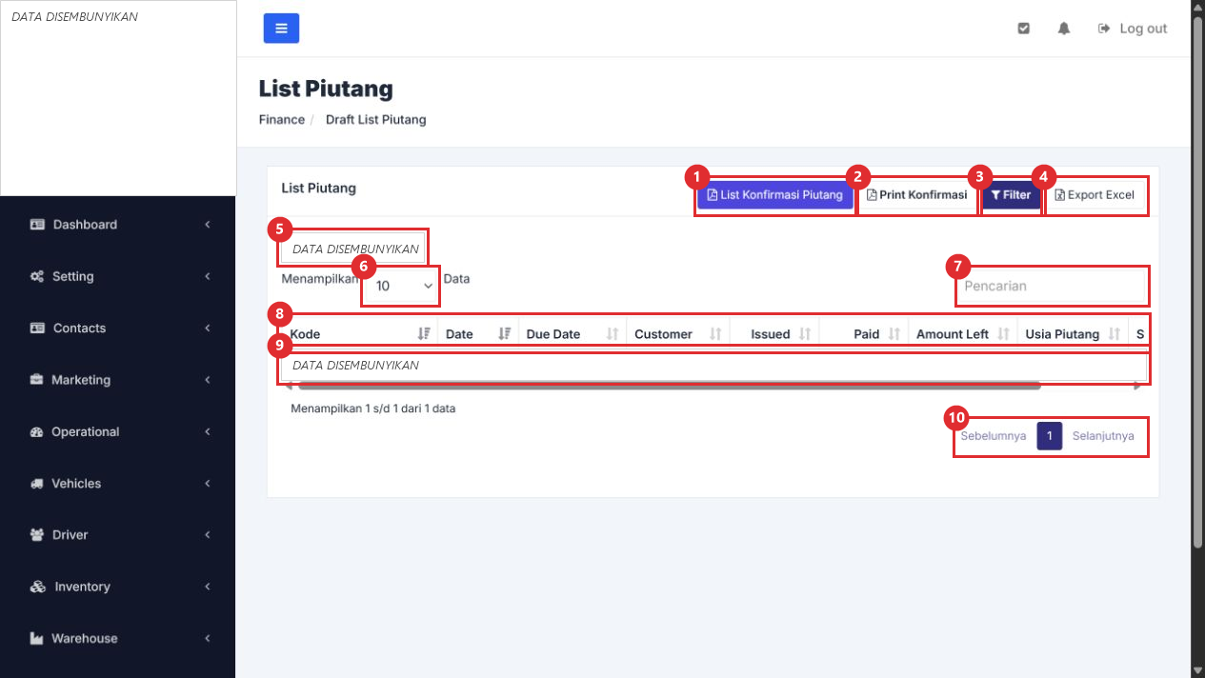Sort by Paid column arrows

pos(894,334)
